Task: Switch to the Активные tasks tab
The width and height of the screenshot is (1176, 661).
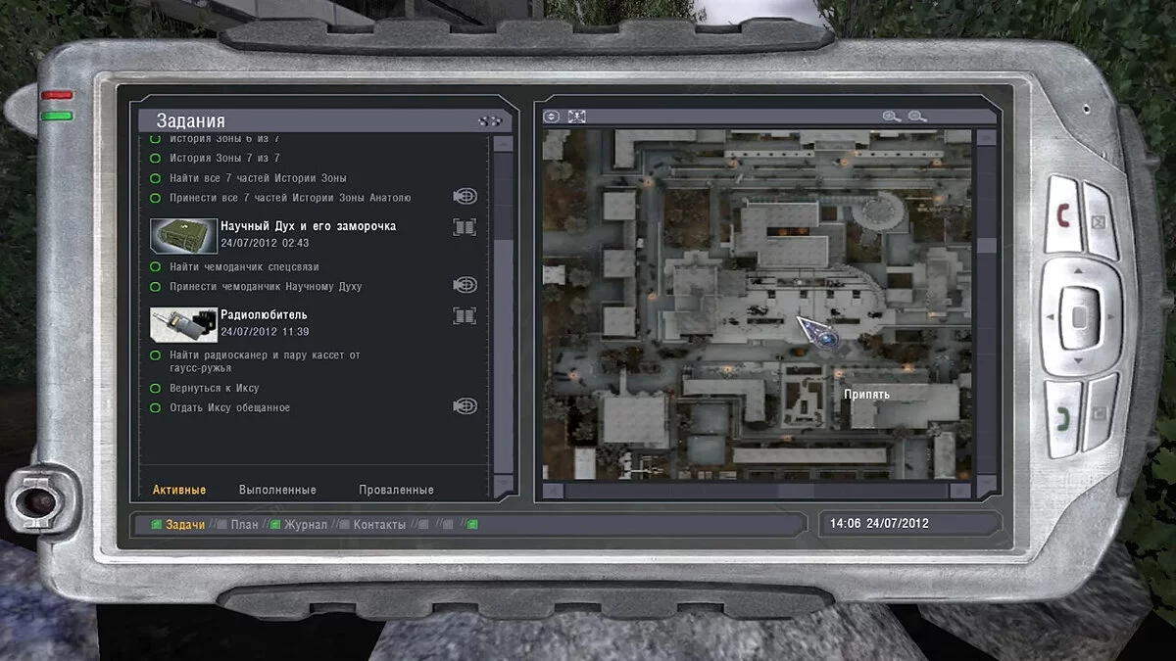Action: click(x=179, y=490)
